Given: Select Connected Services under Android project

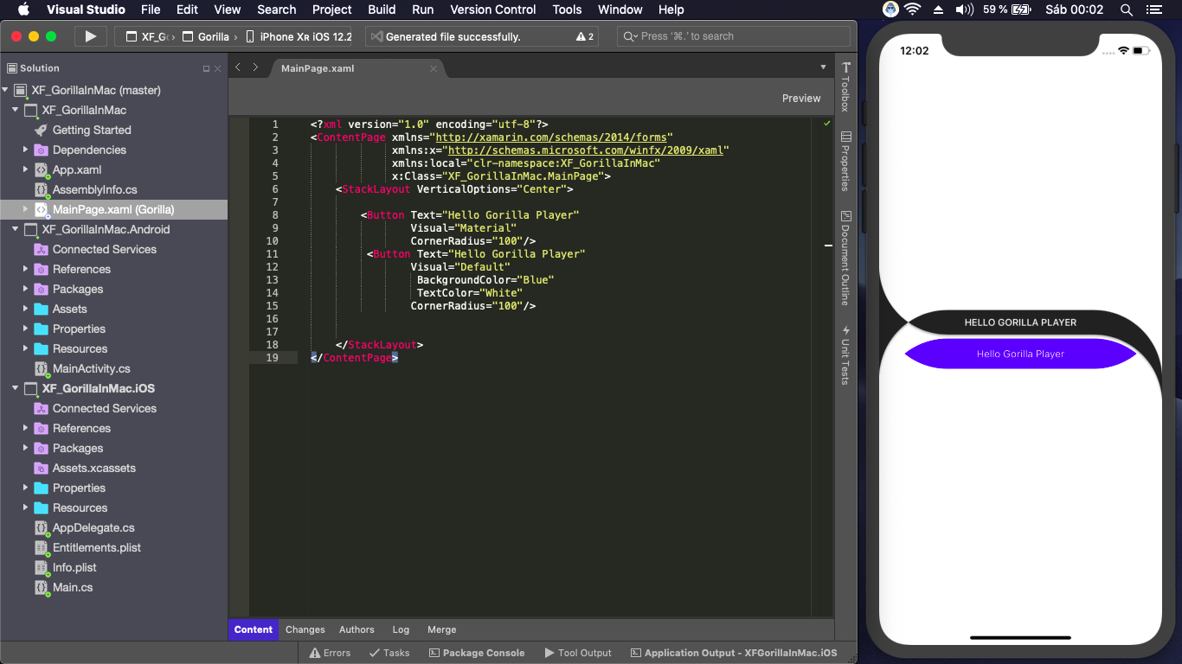Looking at the screenshot, I should [x=105, y=249].
